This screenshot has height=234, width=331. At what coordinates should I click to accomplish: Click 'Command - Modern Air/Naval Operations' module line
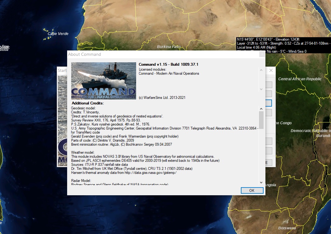click(x=169, y=73)
